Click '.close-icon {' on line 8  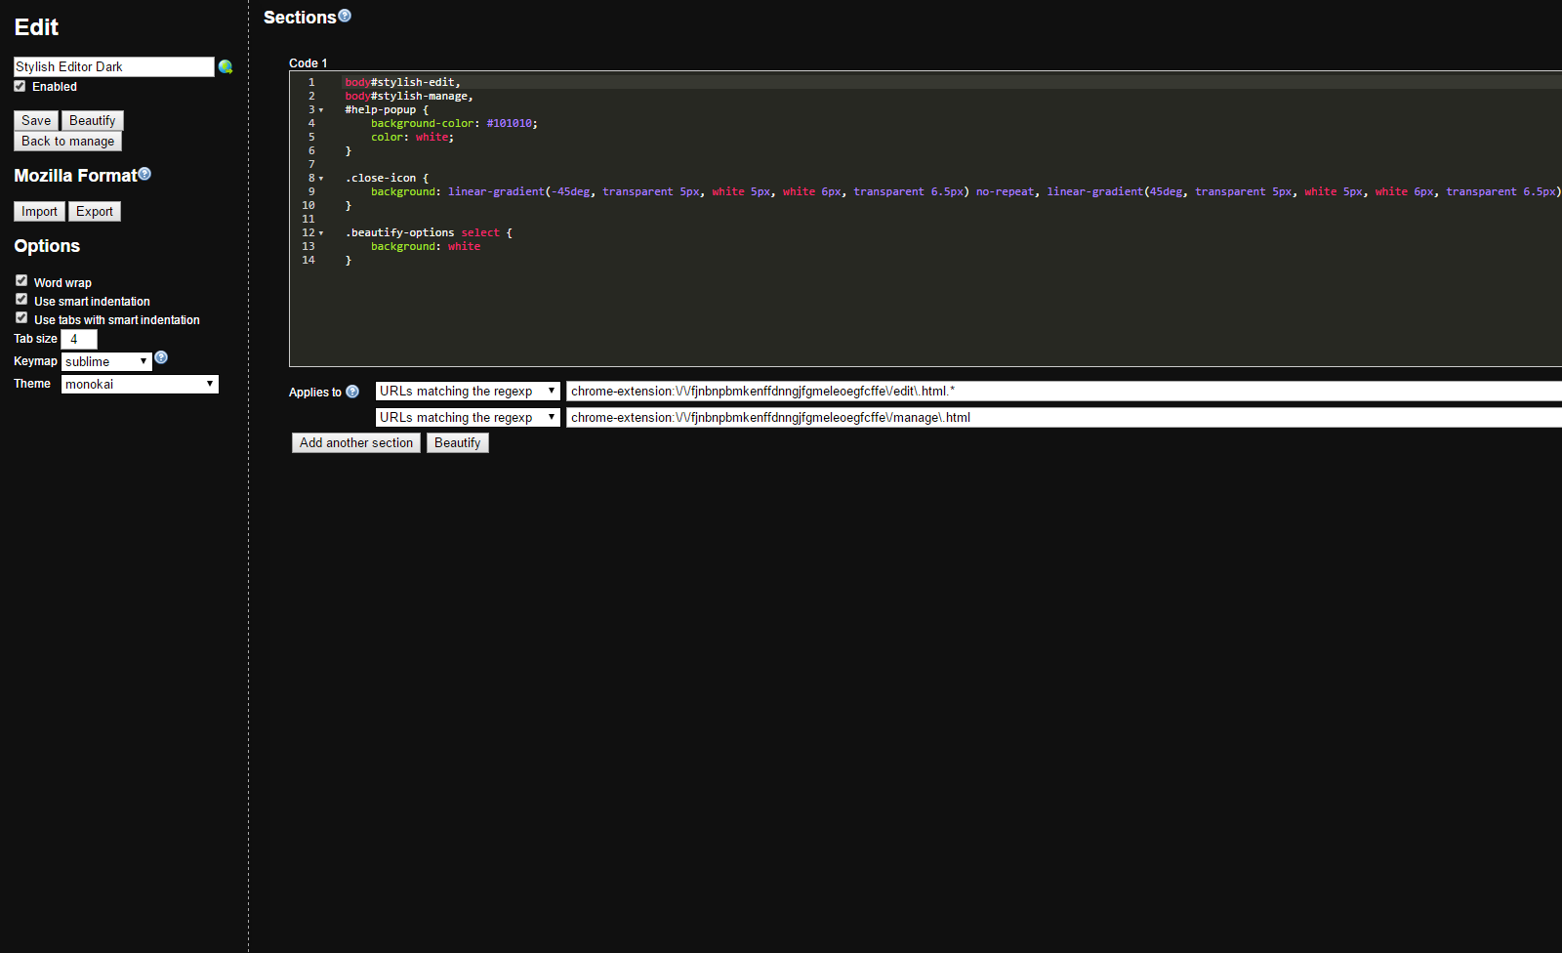click(x=387, y=178)
